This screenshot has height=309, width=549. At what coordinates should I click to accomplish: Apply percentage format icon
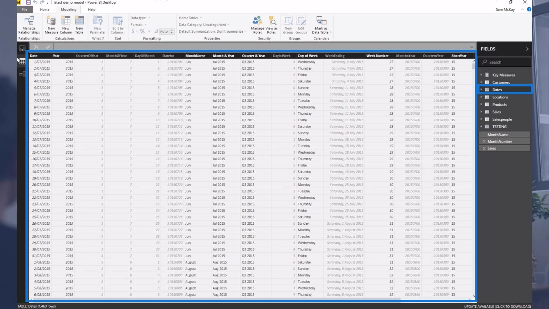[x=142, y=31]
